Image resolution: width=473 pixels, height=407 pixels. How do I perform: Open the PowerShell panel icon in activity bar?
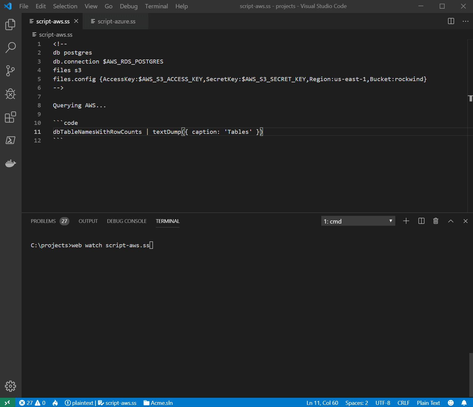(x=10, y=140)
